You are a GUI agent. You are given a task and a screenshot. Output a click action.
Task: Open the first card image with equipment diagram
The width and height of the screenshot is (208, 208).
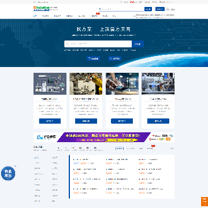click(x=50, y=84)
